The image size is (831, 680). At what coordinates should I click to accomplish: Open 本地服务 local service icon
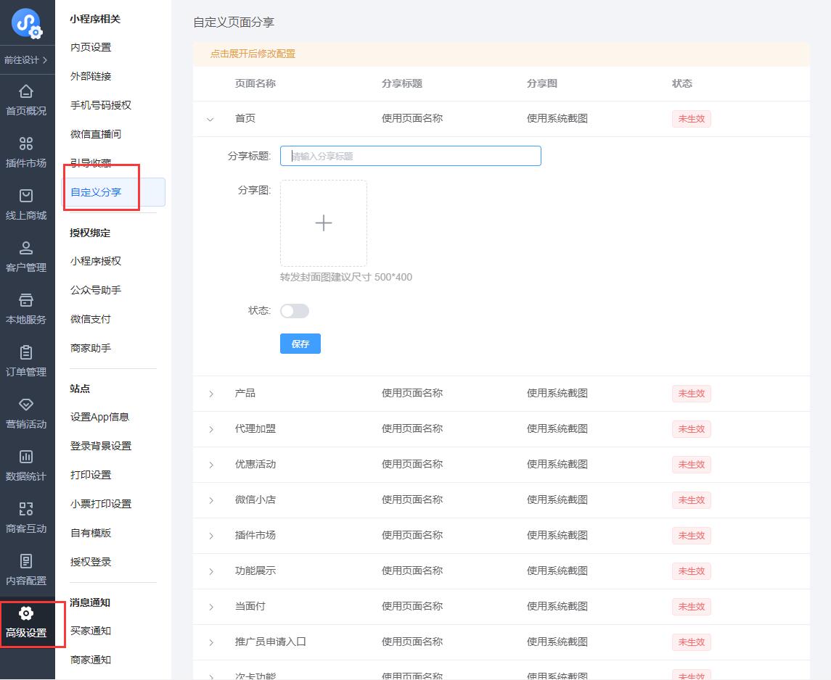pyautogui.click(x=26, y=300)
